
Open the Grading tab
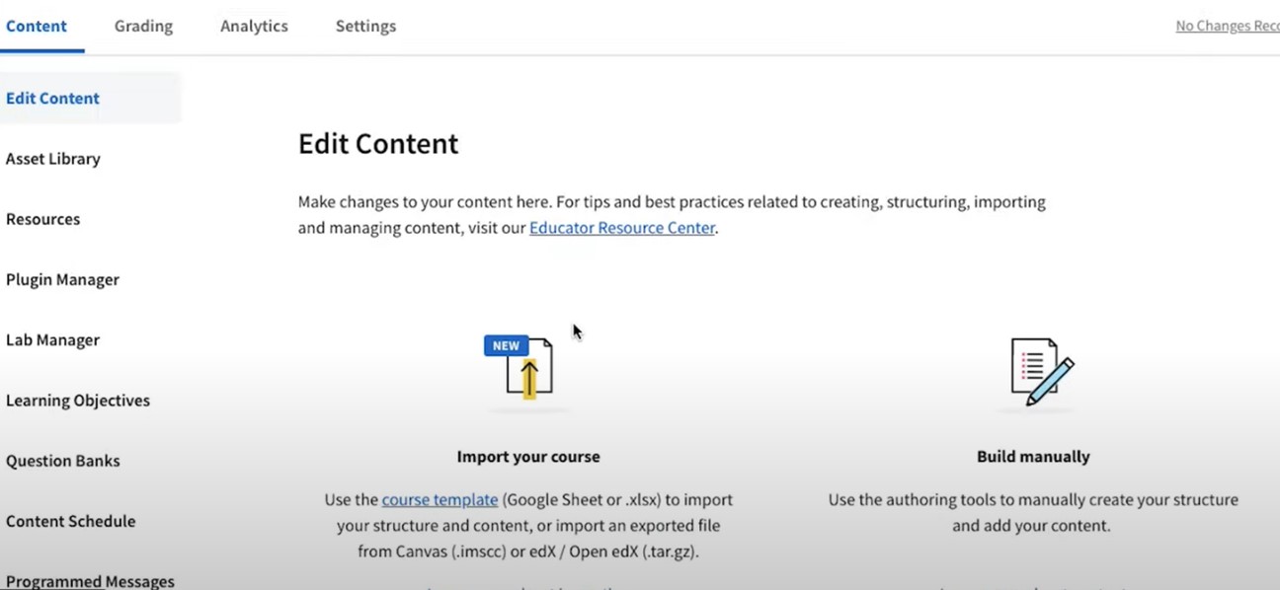coord(143,27)
